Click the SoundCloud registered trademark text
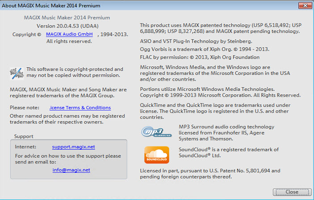 click(x=229, y=152)
